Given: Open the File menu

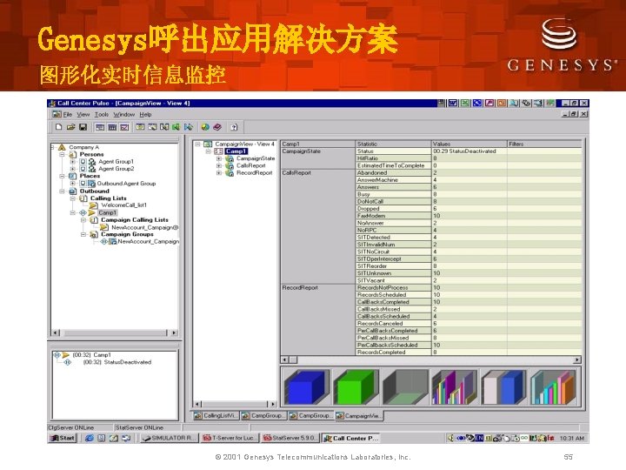Looking at the screenshot, I should pos(68,114).
